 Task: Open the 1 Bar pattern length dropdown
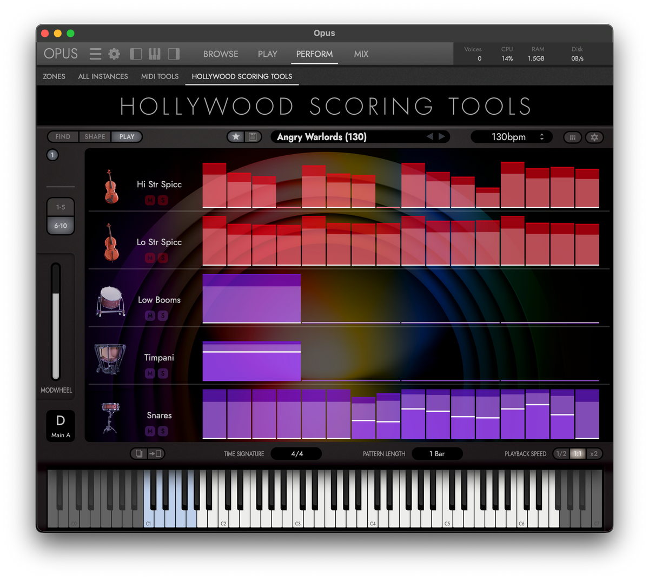(437, 454)
